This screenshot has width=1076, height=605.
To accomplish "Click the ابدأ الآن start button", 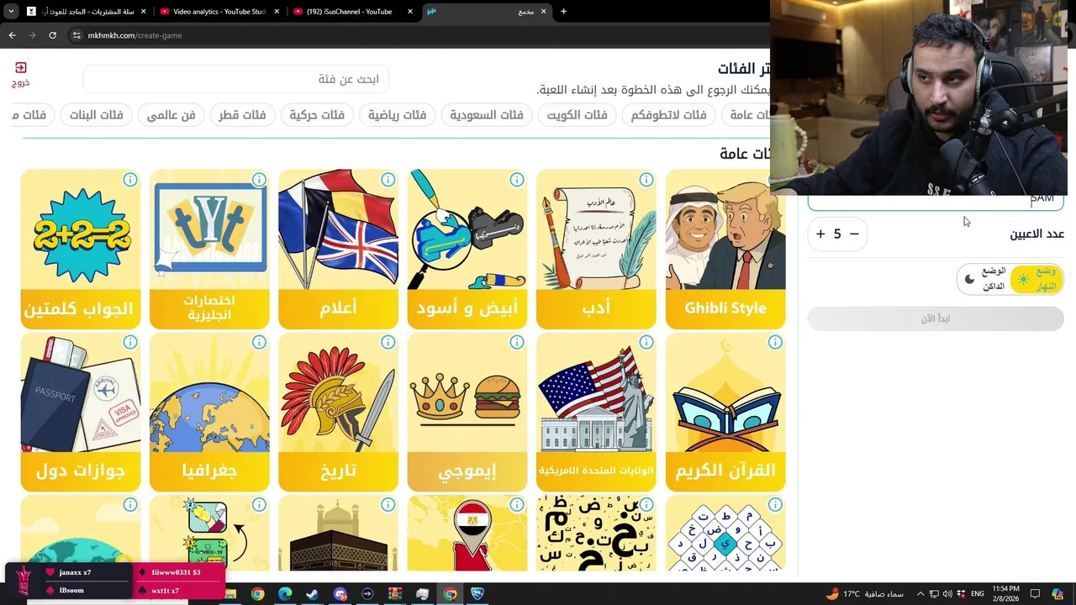I will coord(936,318).
